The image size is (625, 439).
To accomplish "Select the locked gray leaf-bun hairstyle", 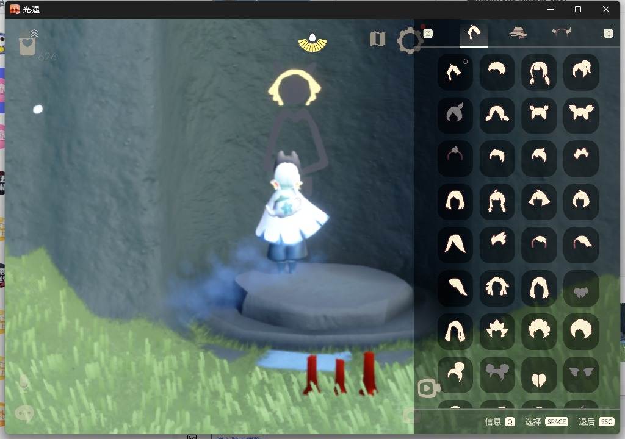I will tap(455, 115).
